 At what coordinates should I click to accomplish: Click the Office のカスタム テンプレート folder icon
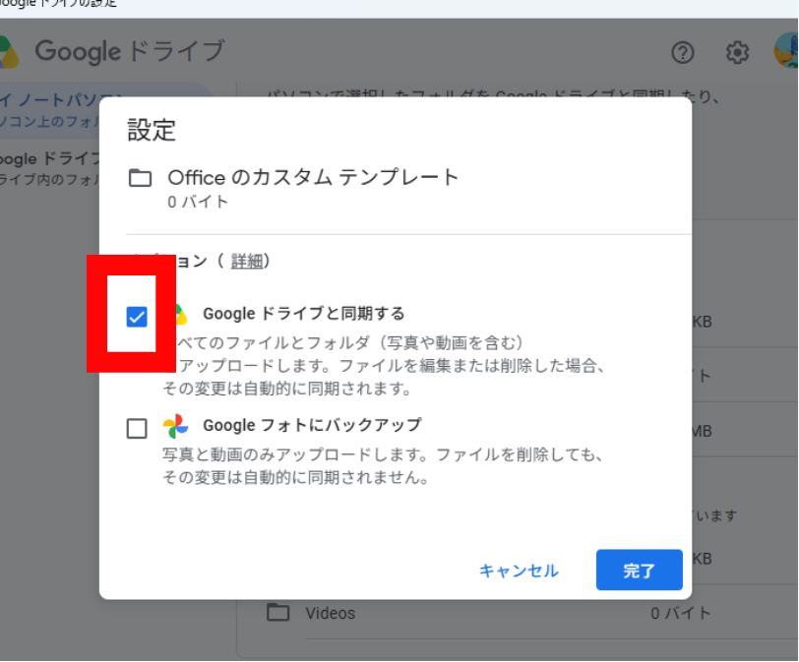140,178
